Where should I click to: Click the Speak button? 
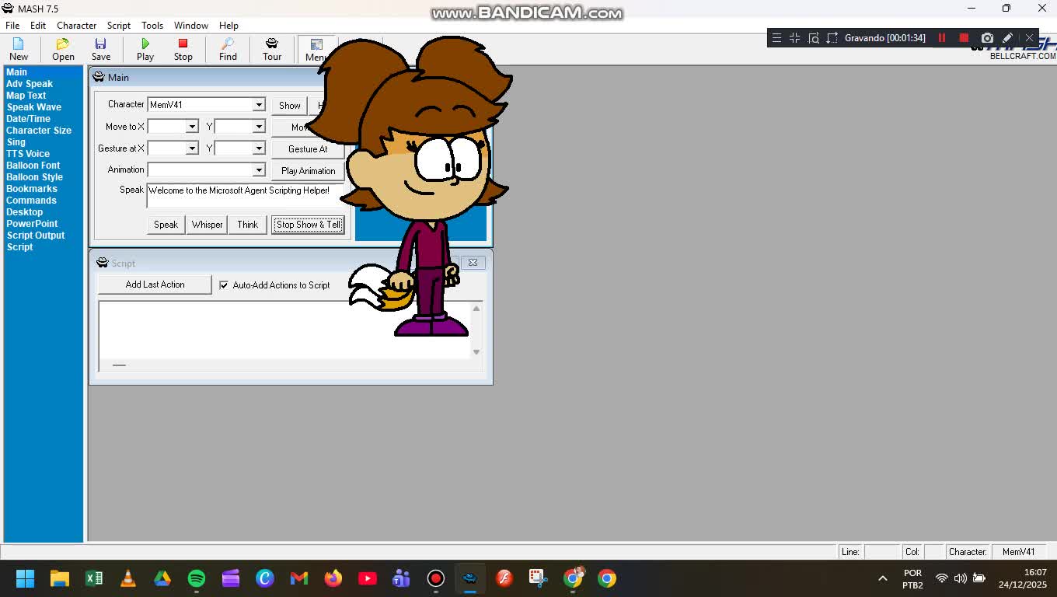click(166, 225)
